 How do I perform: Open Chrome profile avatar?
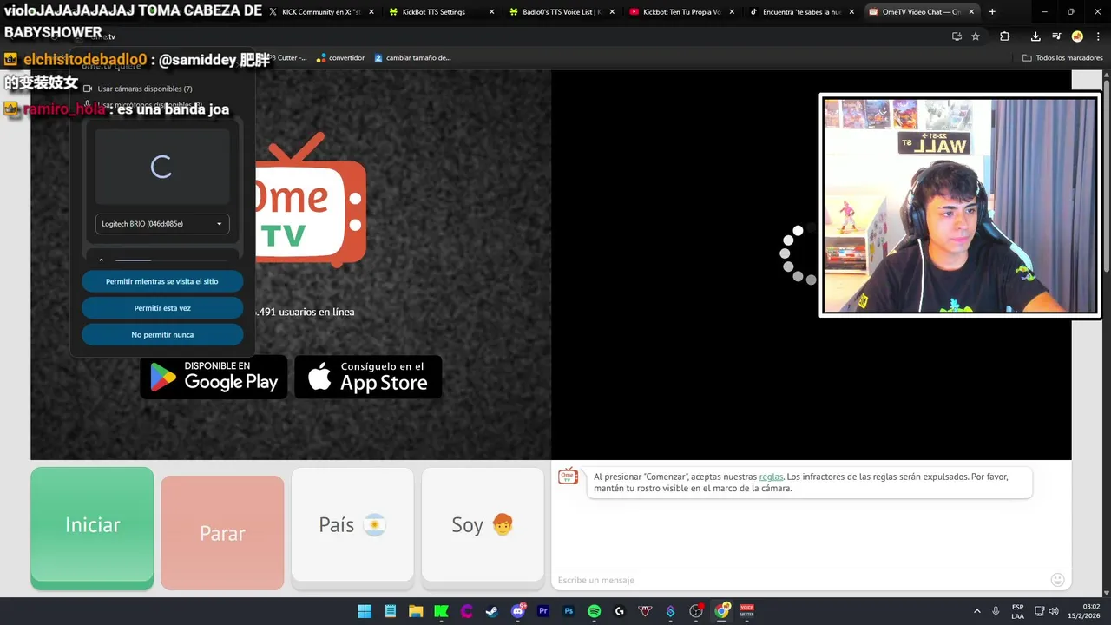pos(1077,36)
